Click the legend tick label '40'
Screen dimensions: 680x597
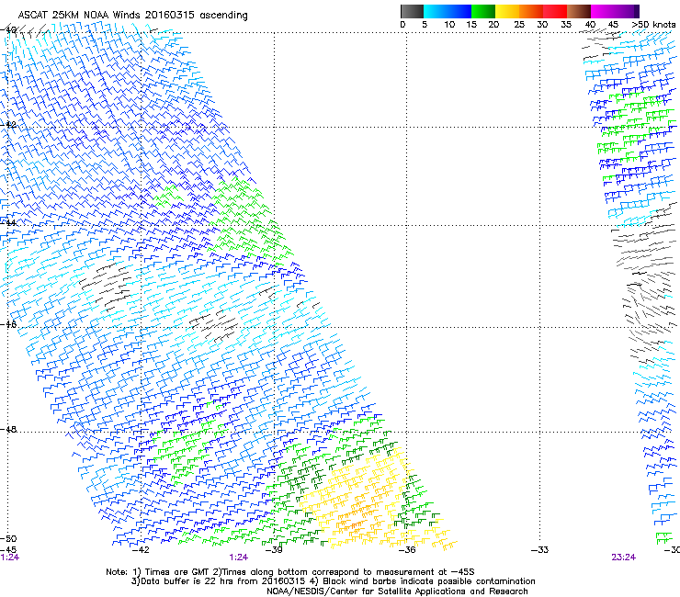[x=590, y=25]
